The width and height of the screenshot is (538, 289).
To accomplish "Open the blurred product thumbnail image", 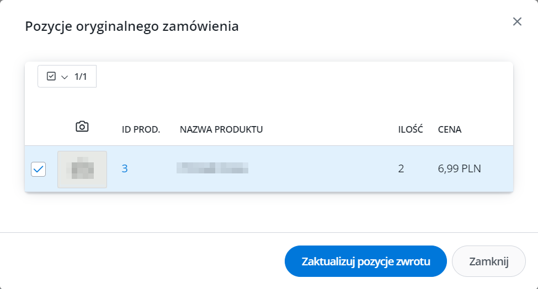I will coord(82,170).
